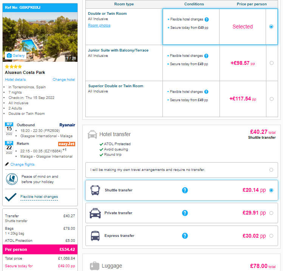The width and height of the screenshot is (283, 271).
Task: Click Ref No: GBKPKBXJ header
Action: coord(40,8)
